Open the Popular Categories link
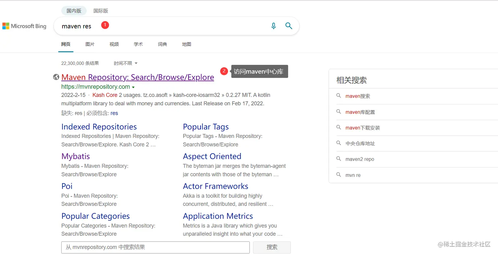The width and height of the screenshot is (498, 255). 96,216
